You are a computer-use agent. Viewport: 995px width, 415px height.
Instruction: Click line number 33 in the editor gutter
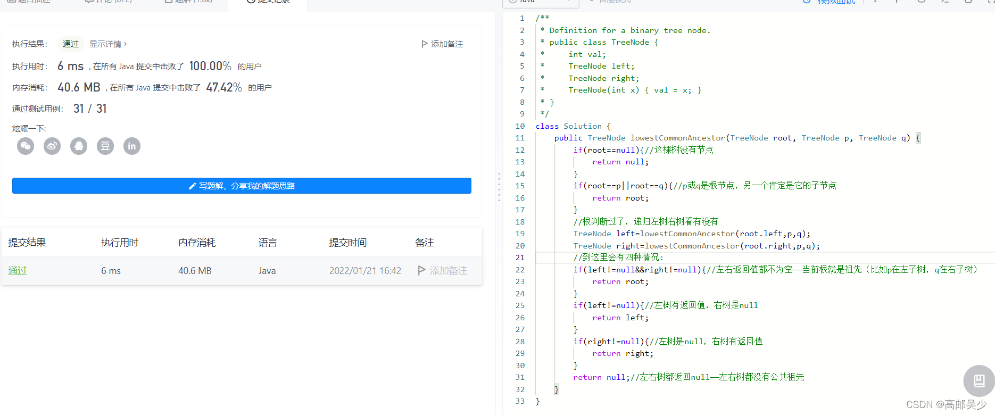click(x=520, y=401)
